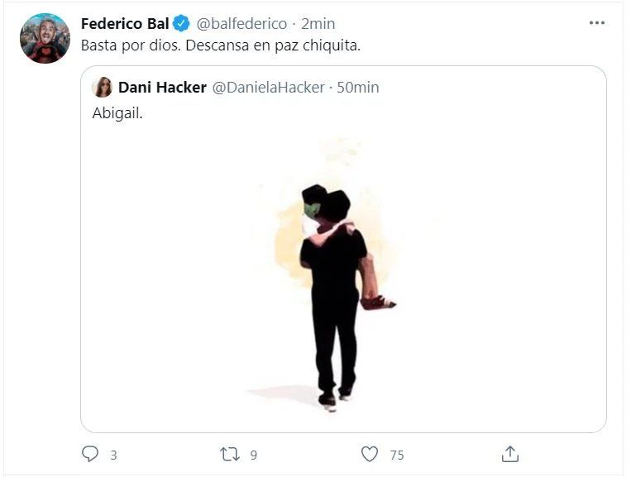Click the blue verified badge

(x=182, y=24)
